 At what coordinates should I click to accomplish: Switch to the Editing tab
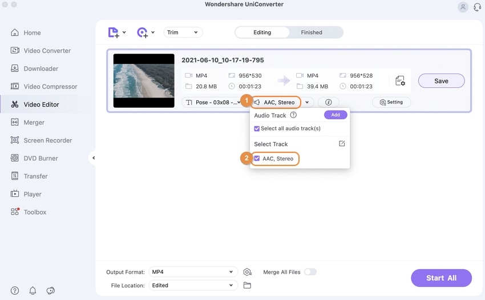pyautogui.click(x=262, y=33)
